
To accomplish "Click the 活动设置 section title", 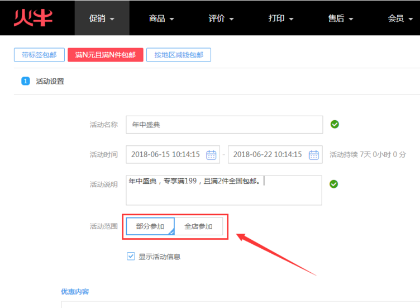I will click(x=50, y=81).
